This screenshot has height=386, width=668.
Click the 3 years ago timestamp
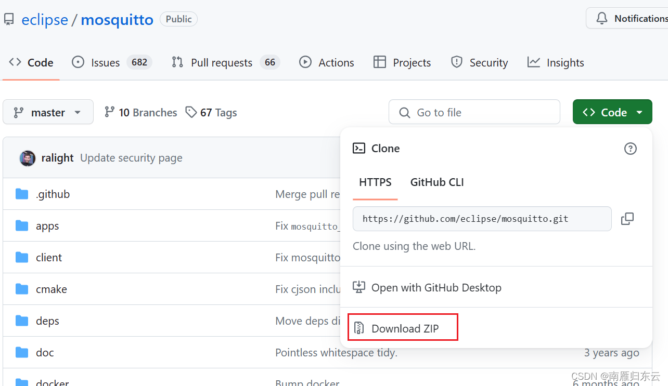pyautogui.click(x=611, y=353)
